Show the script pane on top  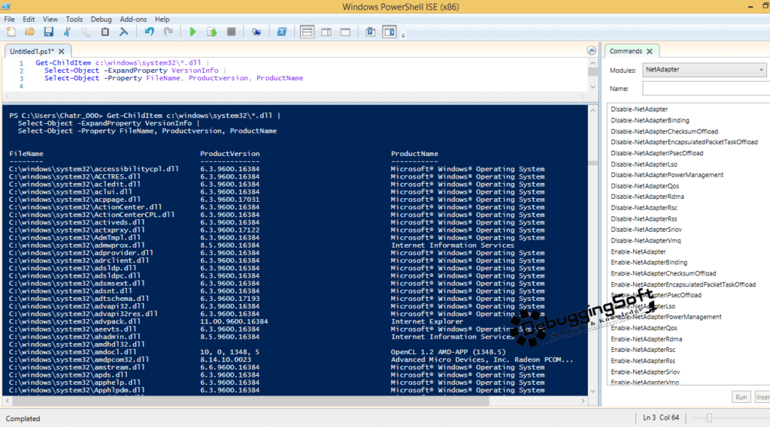(x=307, y=32)
